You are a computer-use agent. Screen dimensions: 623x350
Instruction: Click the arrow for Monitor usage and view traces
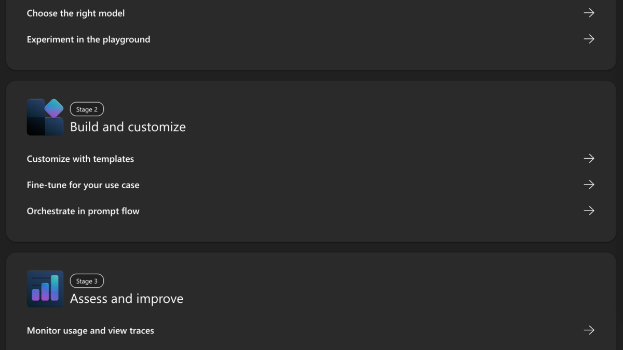(x=589, y=330)
